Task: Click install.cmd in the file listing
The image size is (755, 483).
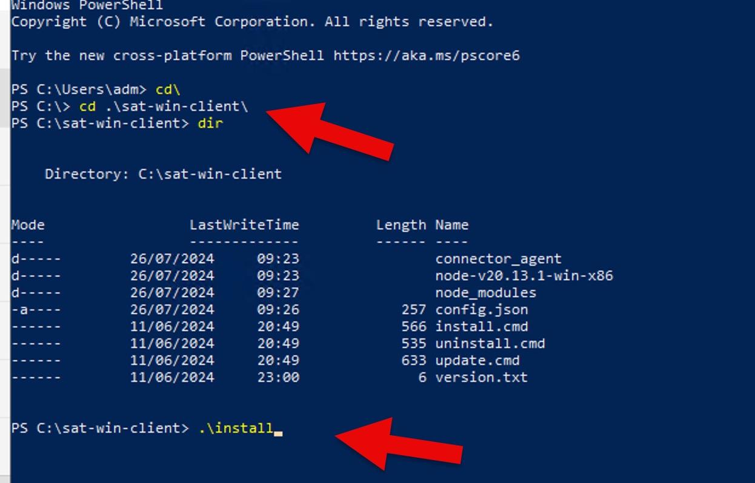Action: point(481,326)
